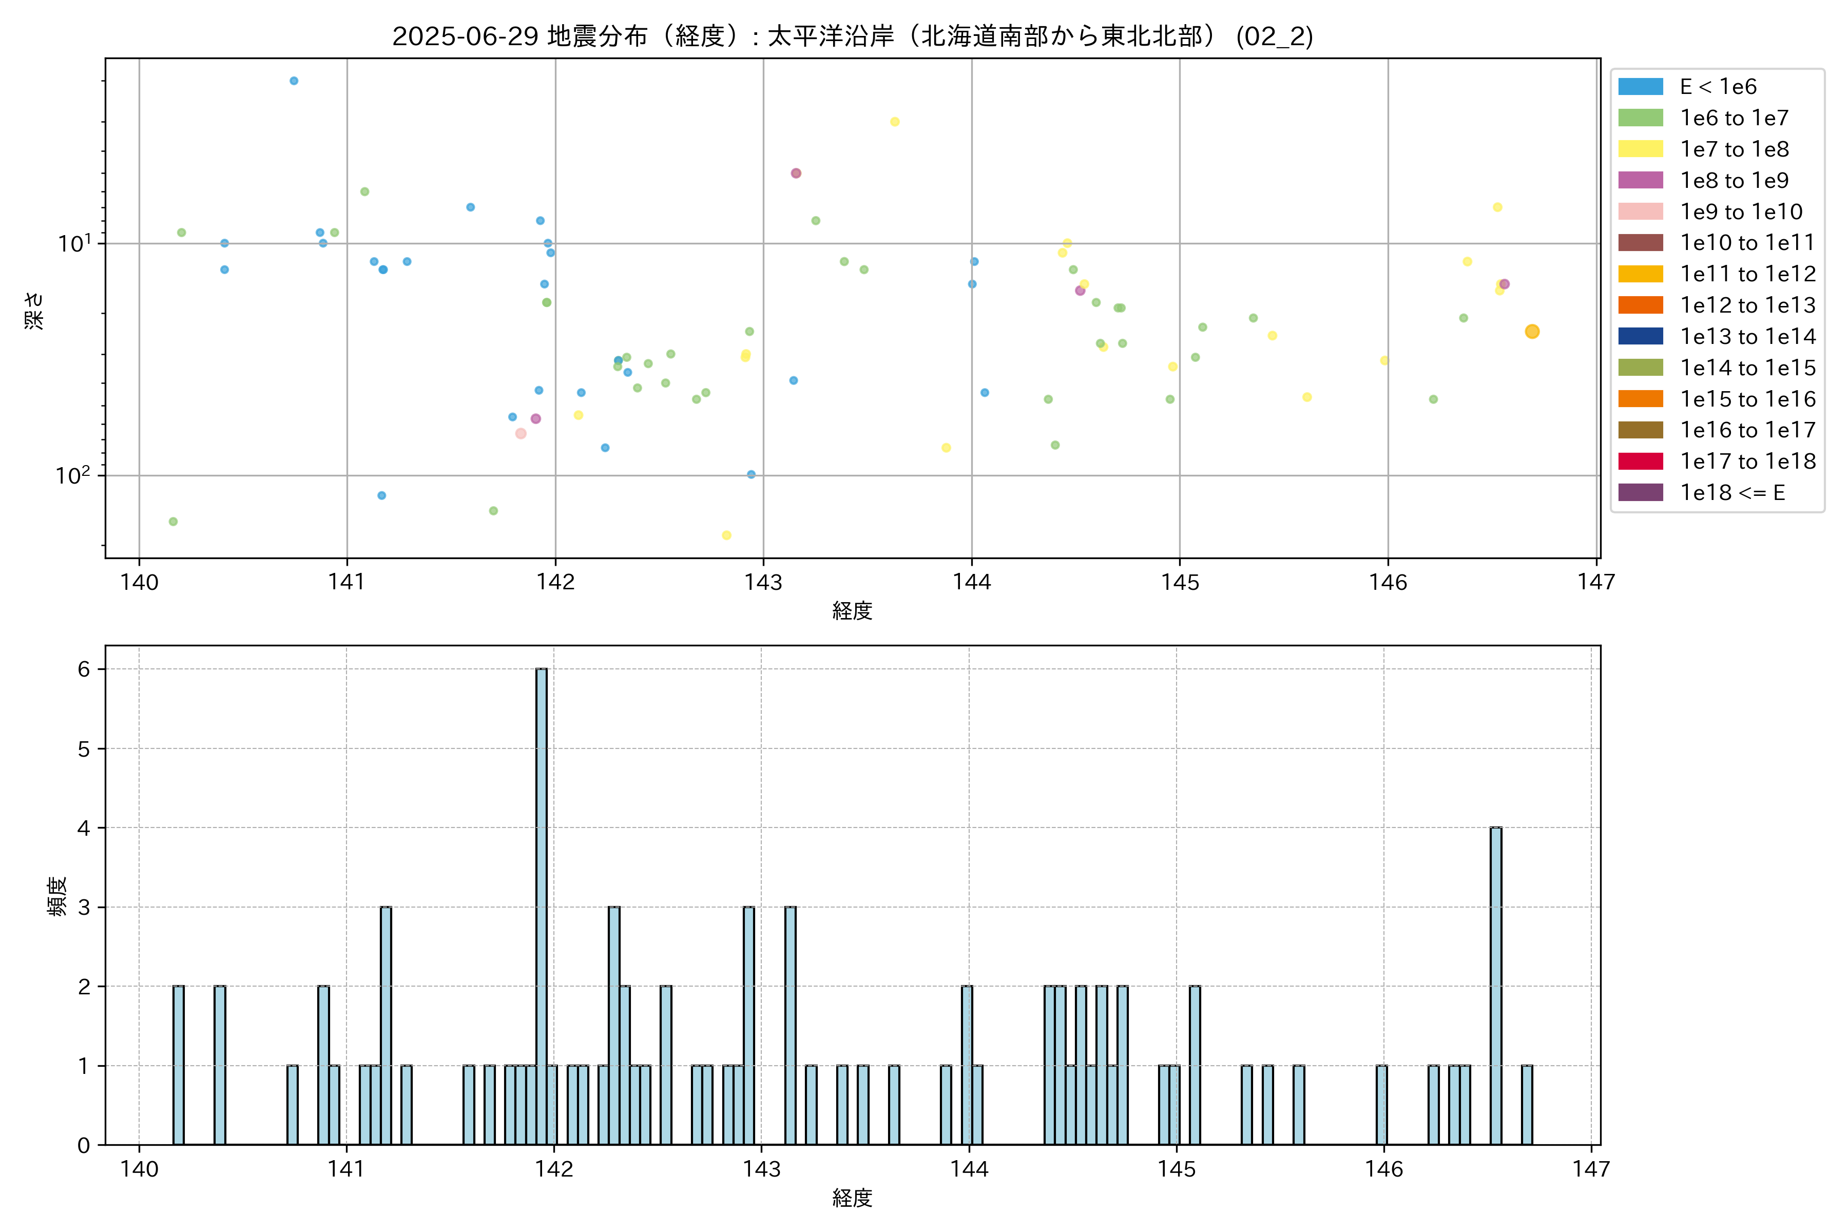Click the 経度 x-axis label under scatter plot

(853, 610)
